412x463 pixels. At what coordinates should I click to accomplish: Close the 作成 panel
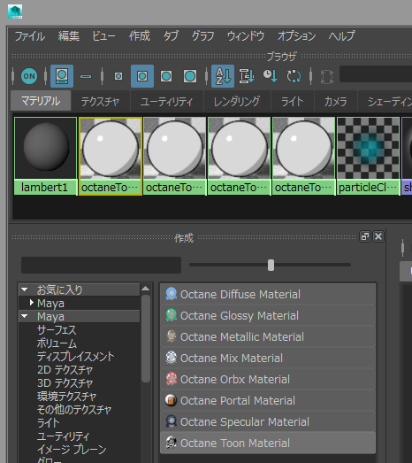378,237
